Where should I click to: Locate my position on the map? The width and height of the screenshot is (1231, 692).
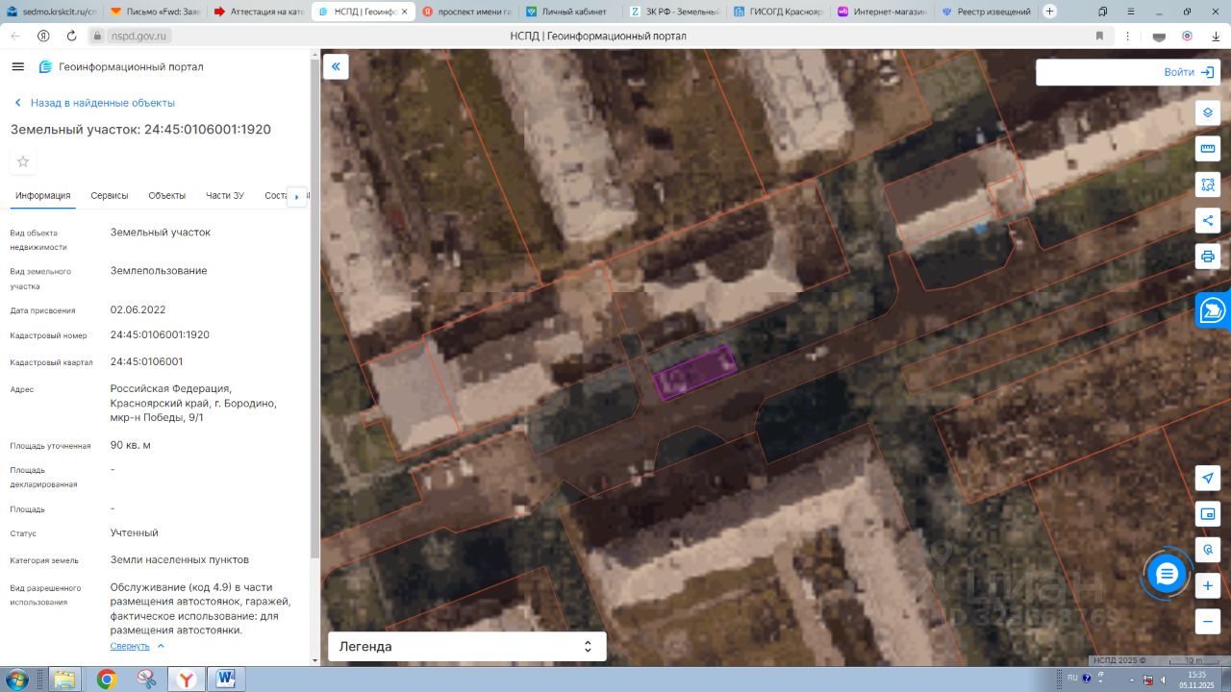point(1208,478)
